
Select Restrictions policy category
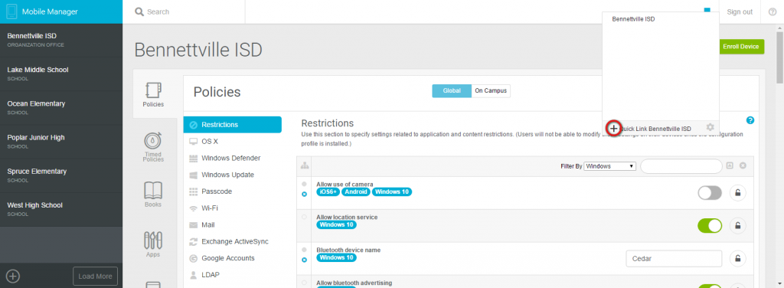[x=233, y=125]
